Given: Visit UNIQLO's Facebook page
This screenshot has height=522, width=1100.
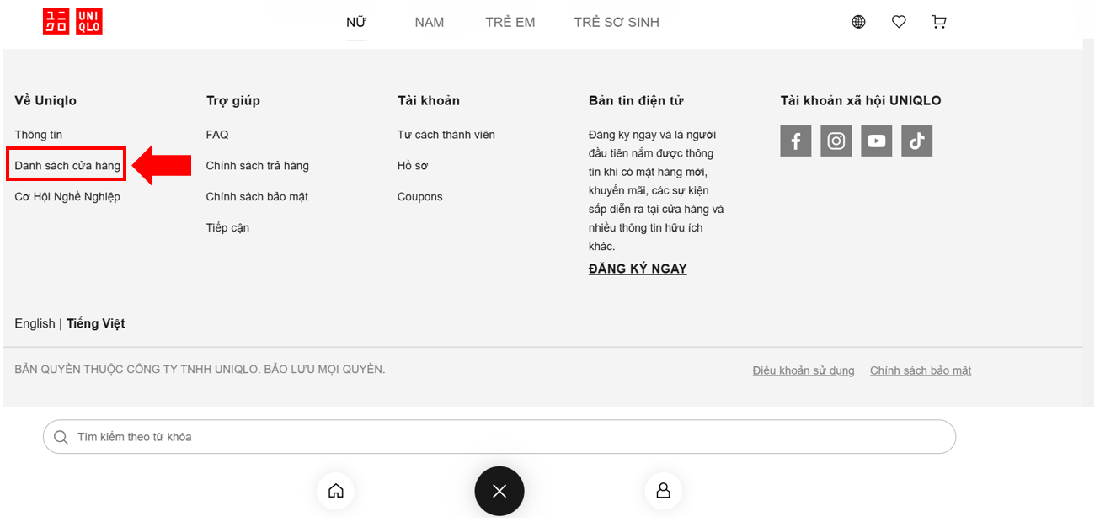Looking at the screenshot, I should click(x=795, y=141).
